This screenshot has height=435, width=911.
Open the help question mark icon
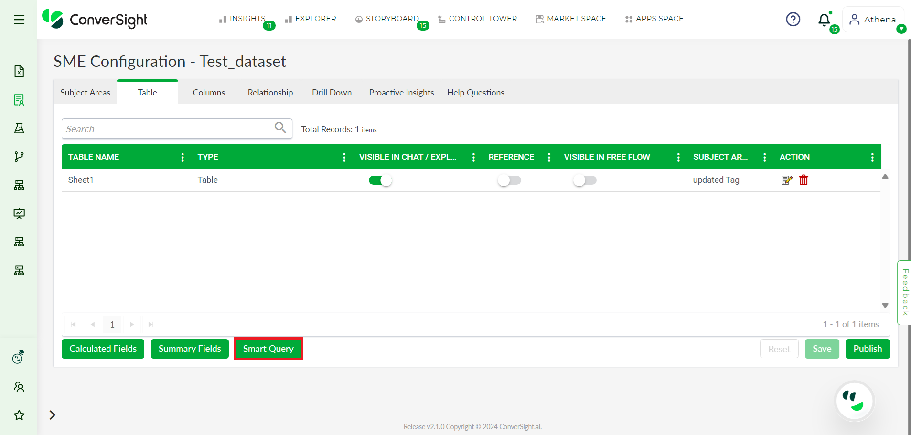[793, 20]
